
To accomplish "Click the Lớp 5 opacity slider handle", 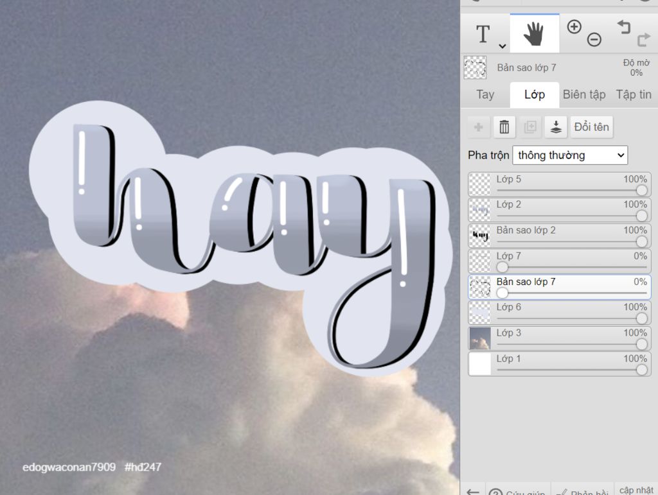I will coord(641,190).
